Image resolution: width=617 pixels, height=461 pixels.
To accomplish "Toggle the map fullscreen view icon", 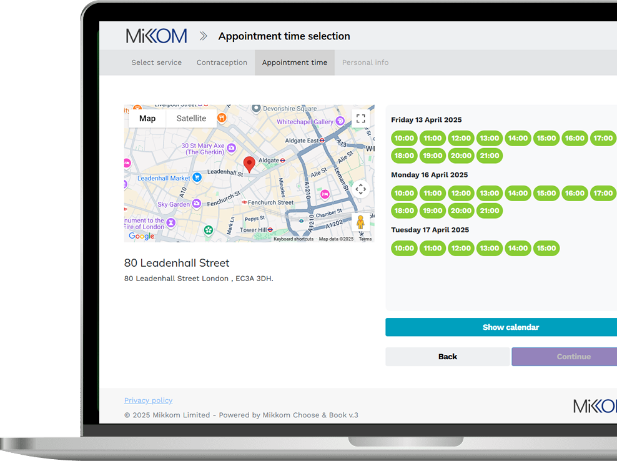I will click(360, 119).
